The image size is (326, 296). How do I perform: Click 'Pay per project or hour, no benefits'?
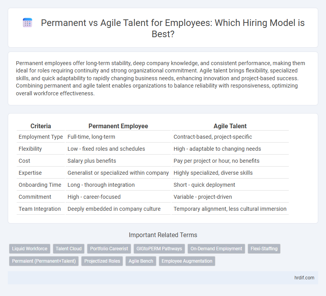pos(230,161)
